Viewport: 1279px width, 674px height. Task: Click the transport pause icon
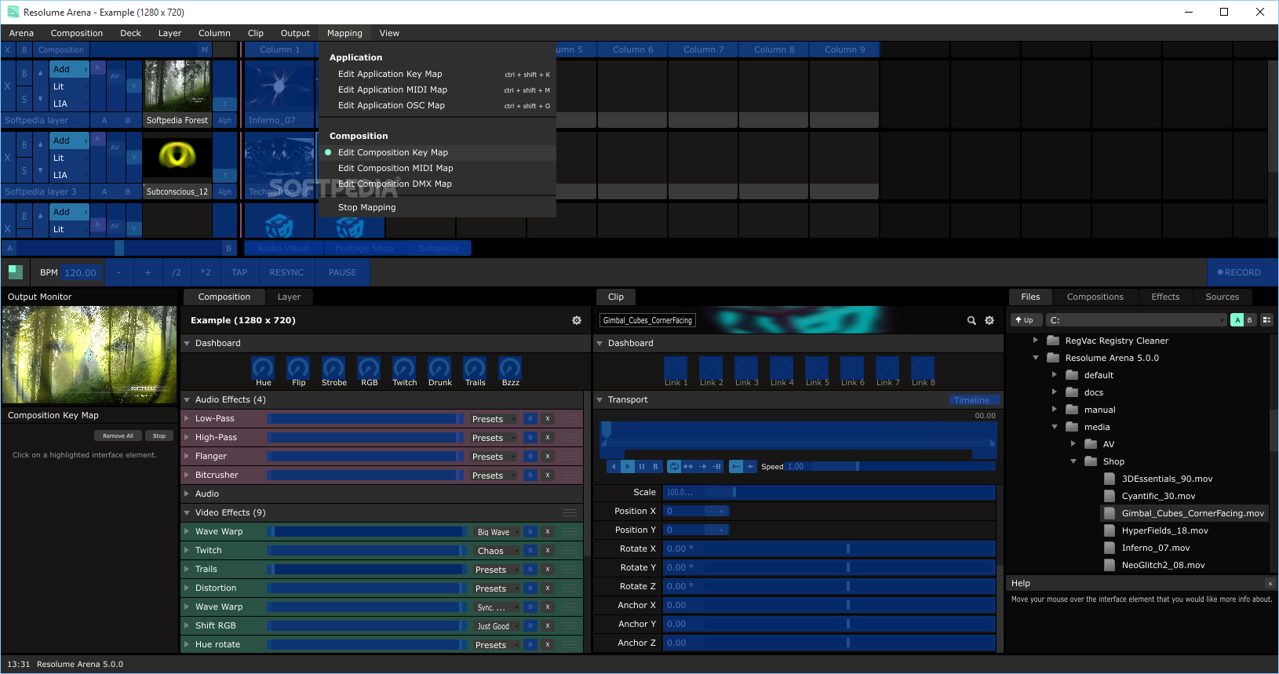tap(642, 467)
